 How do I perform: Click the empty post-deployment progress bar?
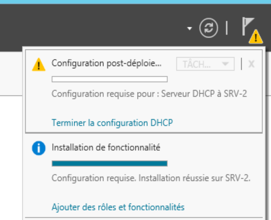[x=109, y=79]
